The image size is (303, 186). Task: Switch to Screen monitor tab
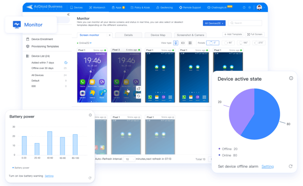pos(89,35)
